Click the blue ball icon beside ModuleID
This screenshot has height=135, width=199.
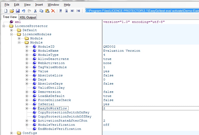click(x=35, y=47)
